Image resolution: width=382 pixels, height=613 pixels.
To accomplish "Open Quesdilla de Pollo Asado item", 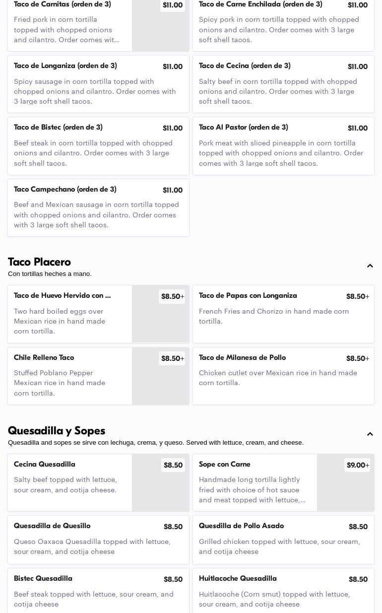I will pyautogui.click(x=283, y=540).
